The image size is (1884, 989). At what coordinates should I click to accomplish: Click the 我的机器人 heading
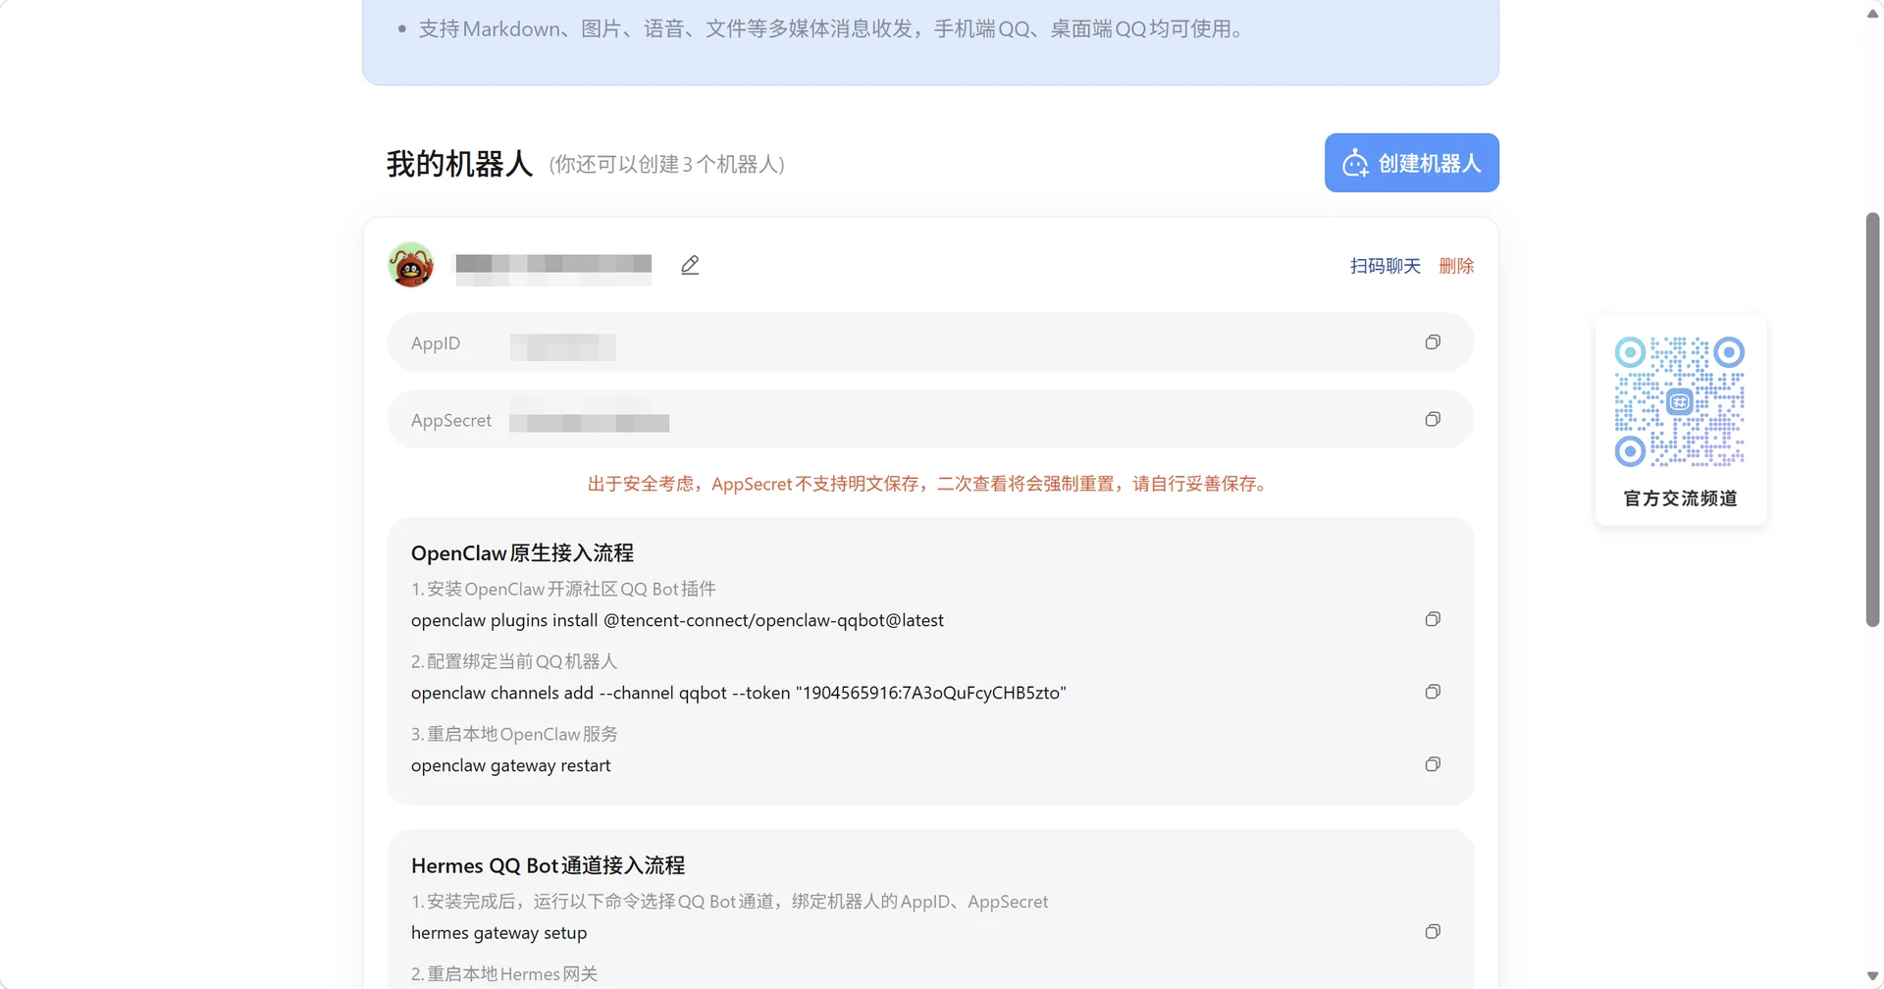pos(459,164)
